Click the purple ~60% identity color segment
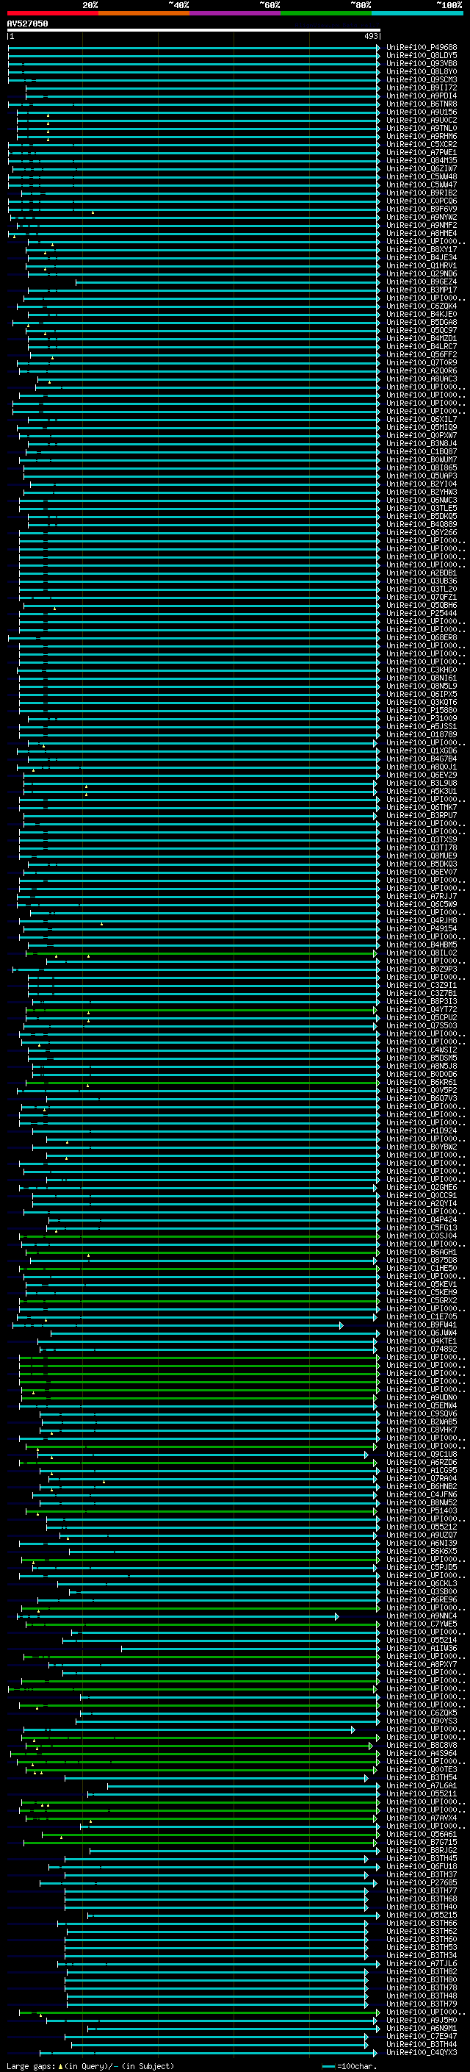 click(x=236, y=13)
